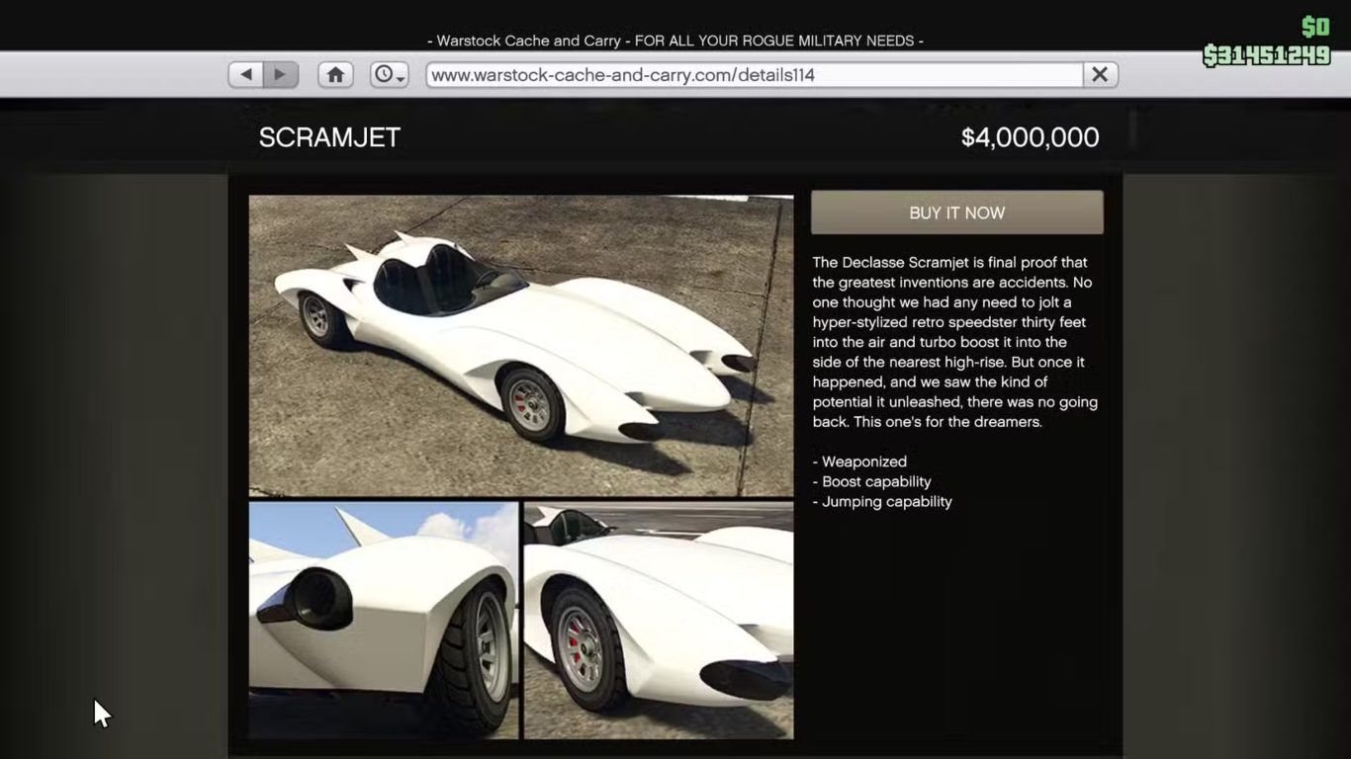Click the green $31451249 bank balance

tap(1266, 55)
